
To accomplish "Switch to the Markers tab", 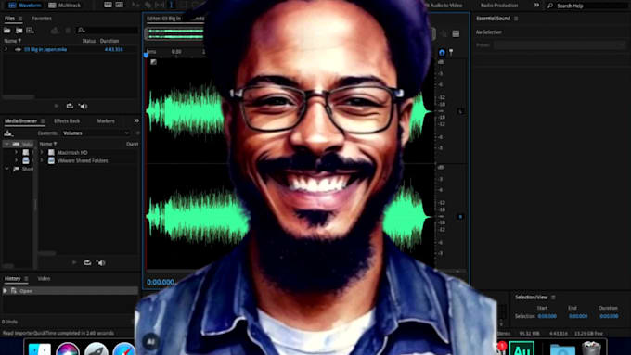I will [x=106, y=120].
